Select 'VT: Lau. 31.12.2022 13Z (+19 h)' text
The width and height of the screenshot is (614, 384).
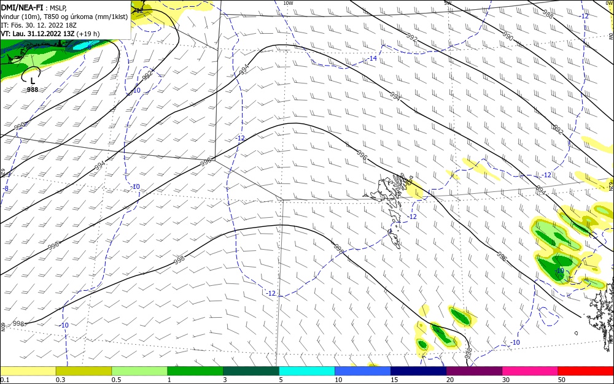(x=50, y=34)
